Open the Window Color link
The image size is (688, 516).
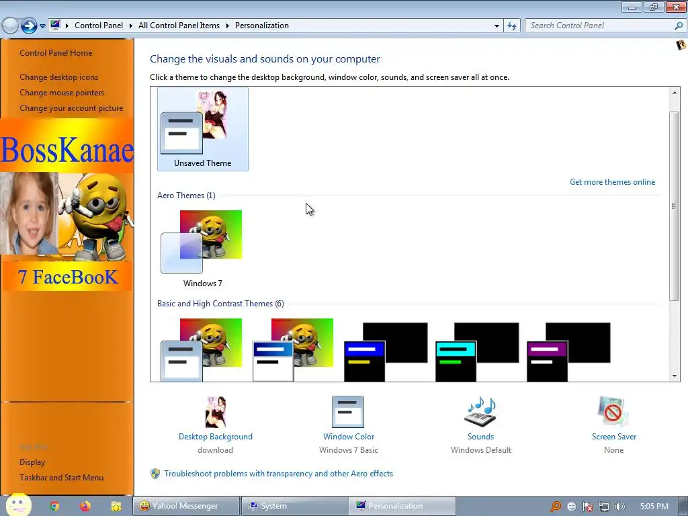click(x=349, y=437)
